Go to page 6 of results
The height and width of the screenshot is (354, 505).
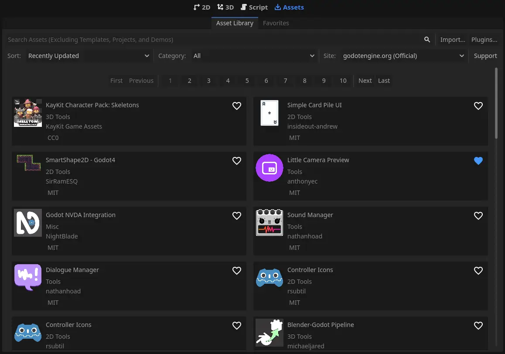[x=266, y=81]
